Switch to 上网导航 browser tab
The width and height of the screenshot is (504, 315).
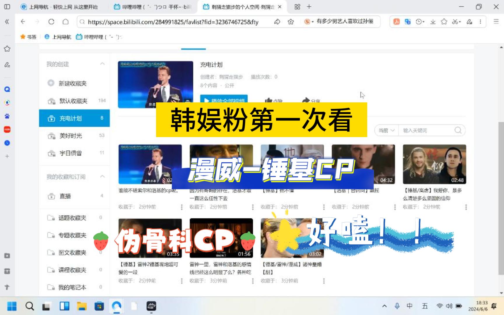click(x=59, y=7)
